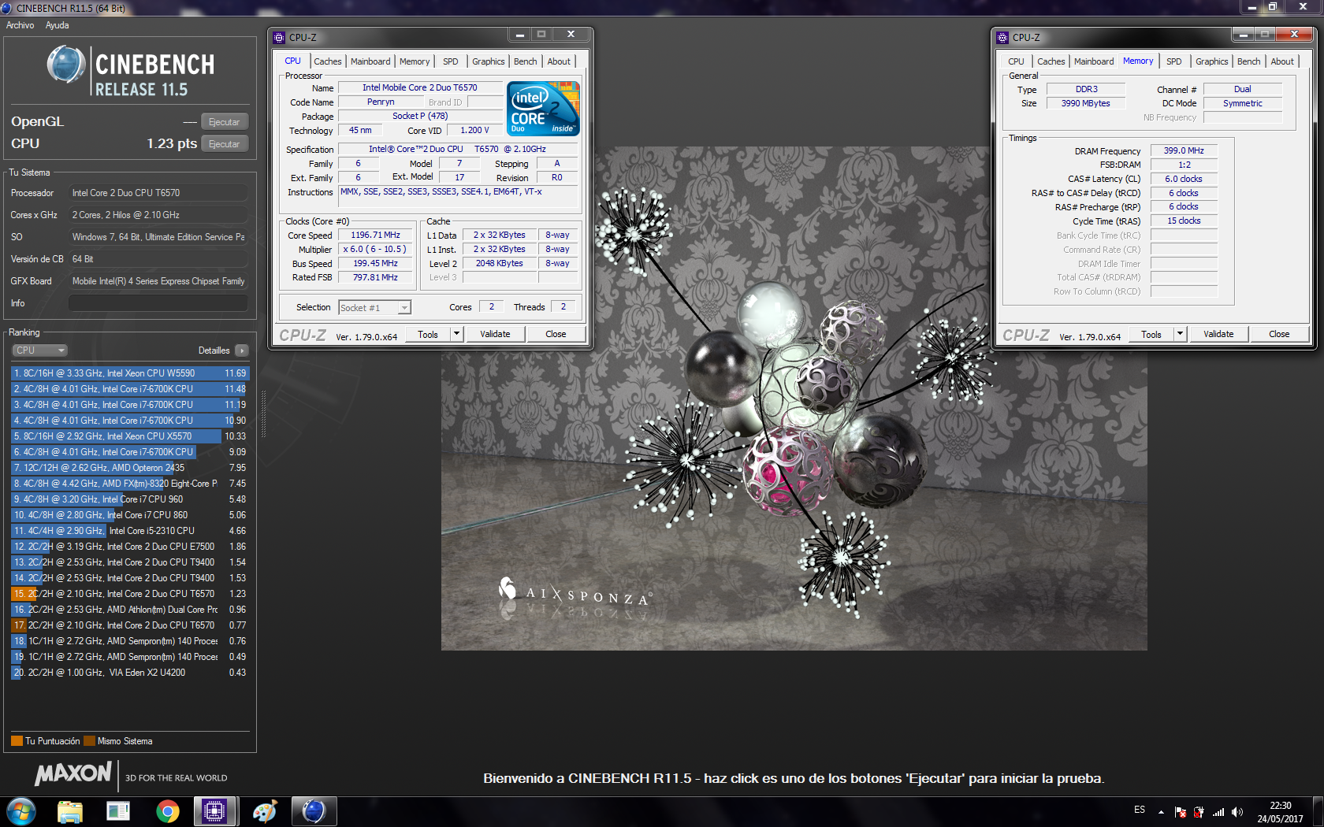Click the rendered Cinebench scene image
The image size is (1324, 827).
pos(794,398)
